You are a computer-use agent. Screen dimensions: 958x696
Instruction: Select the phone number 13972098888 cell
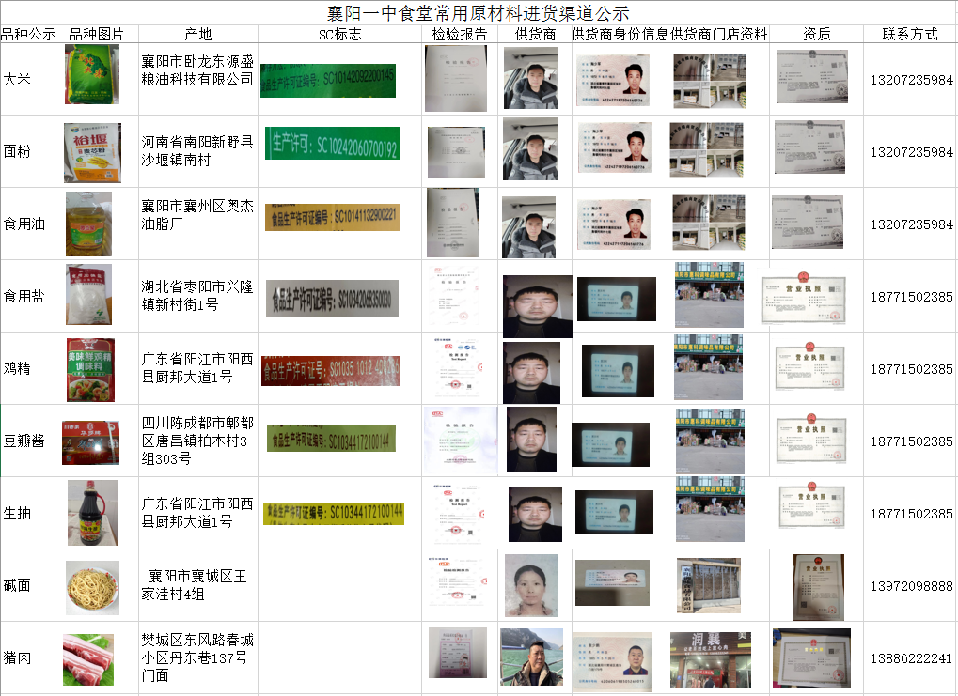(x=910, y=586)
